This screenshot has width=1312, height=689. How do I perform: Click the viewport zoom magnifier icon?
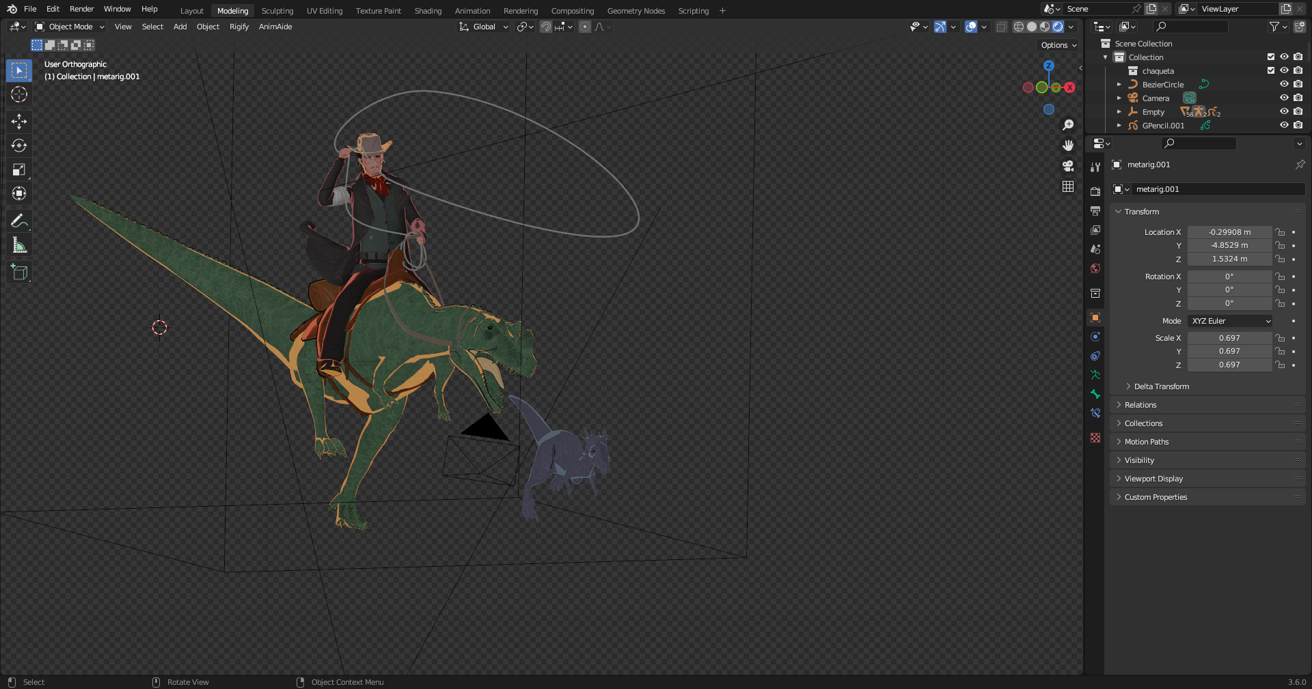point(1068,125)
